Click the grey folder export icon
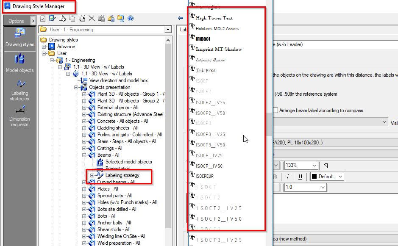 pyautogui.click(x=101, y=18)
